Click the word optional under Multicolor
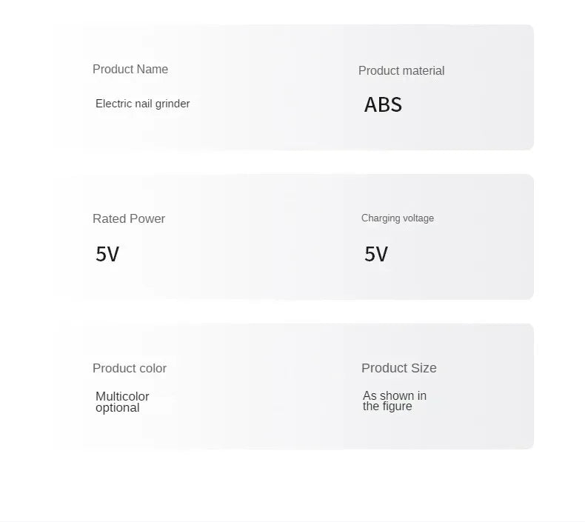585x522 pixels. click(x=117, y=408)
